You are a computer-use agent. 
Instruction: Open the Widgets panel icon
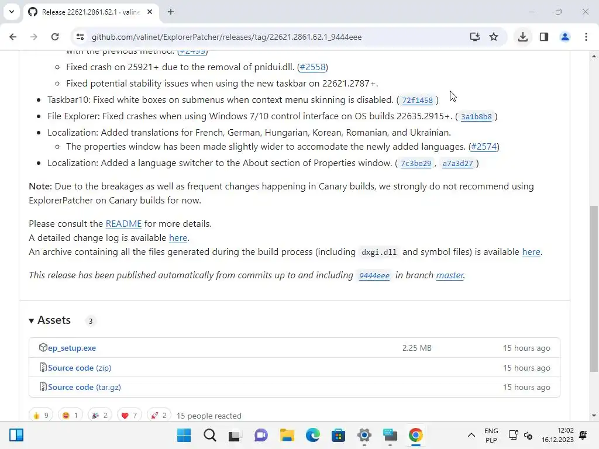click(16, 435)
